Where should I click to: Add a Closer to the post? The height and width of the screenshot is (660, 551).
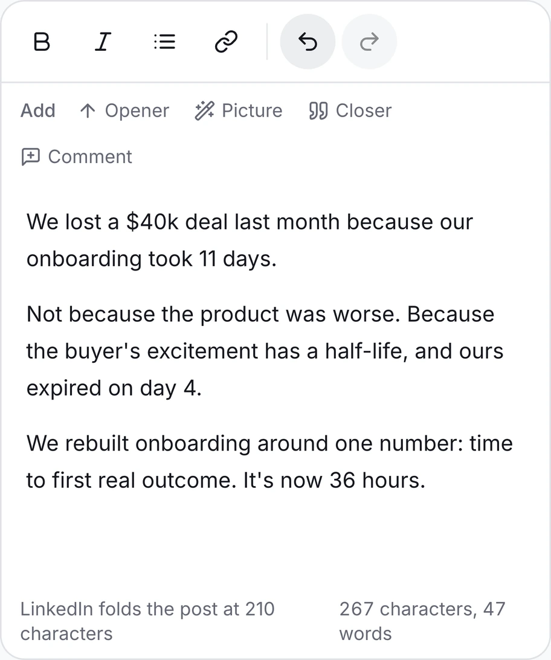pos(350,111)
